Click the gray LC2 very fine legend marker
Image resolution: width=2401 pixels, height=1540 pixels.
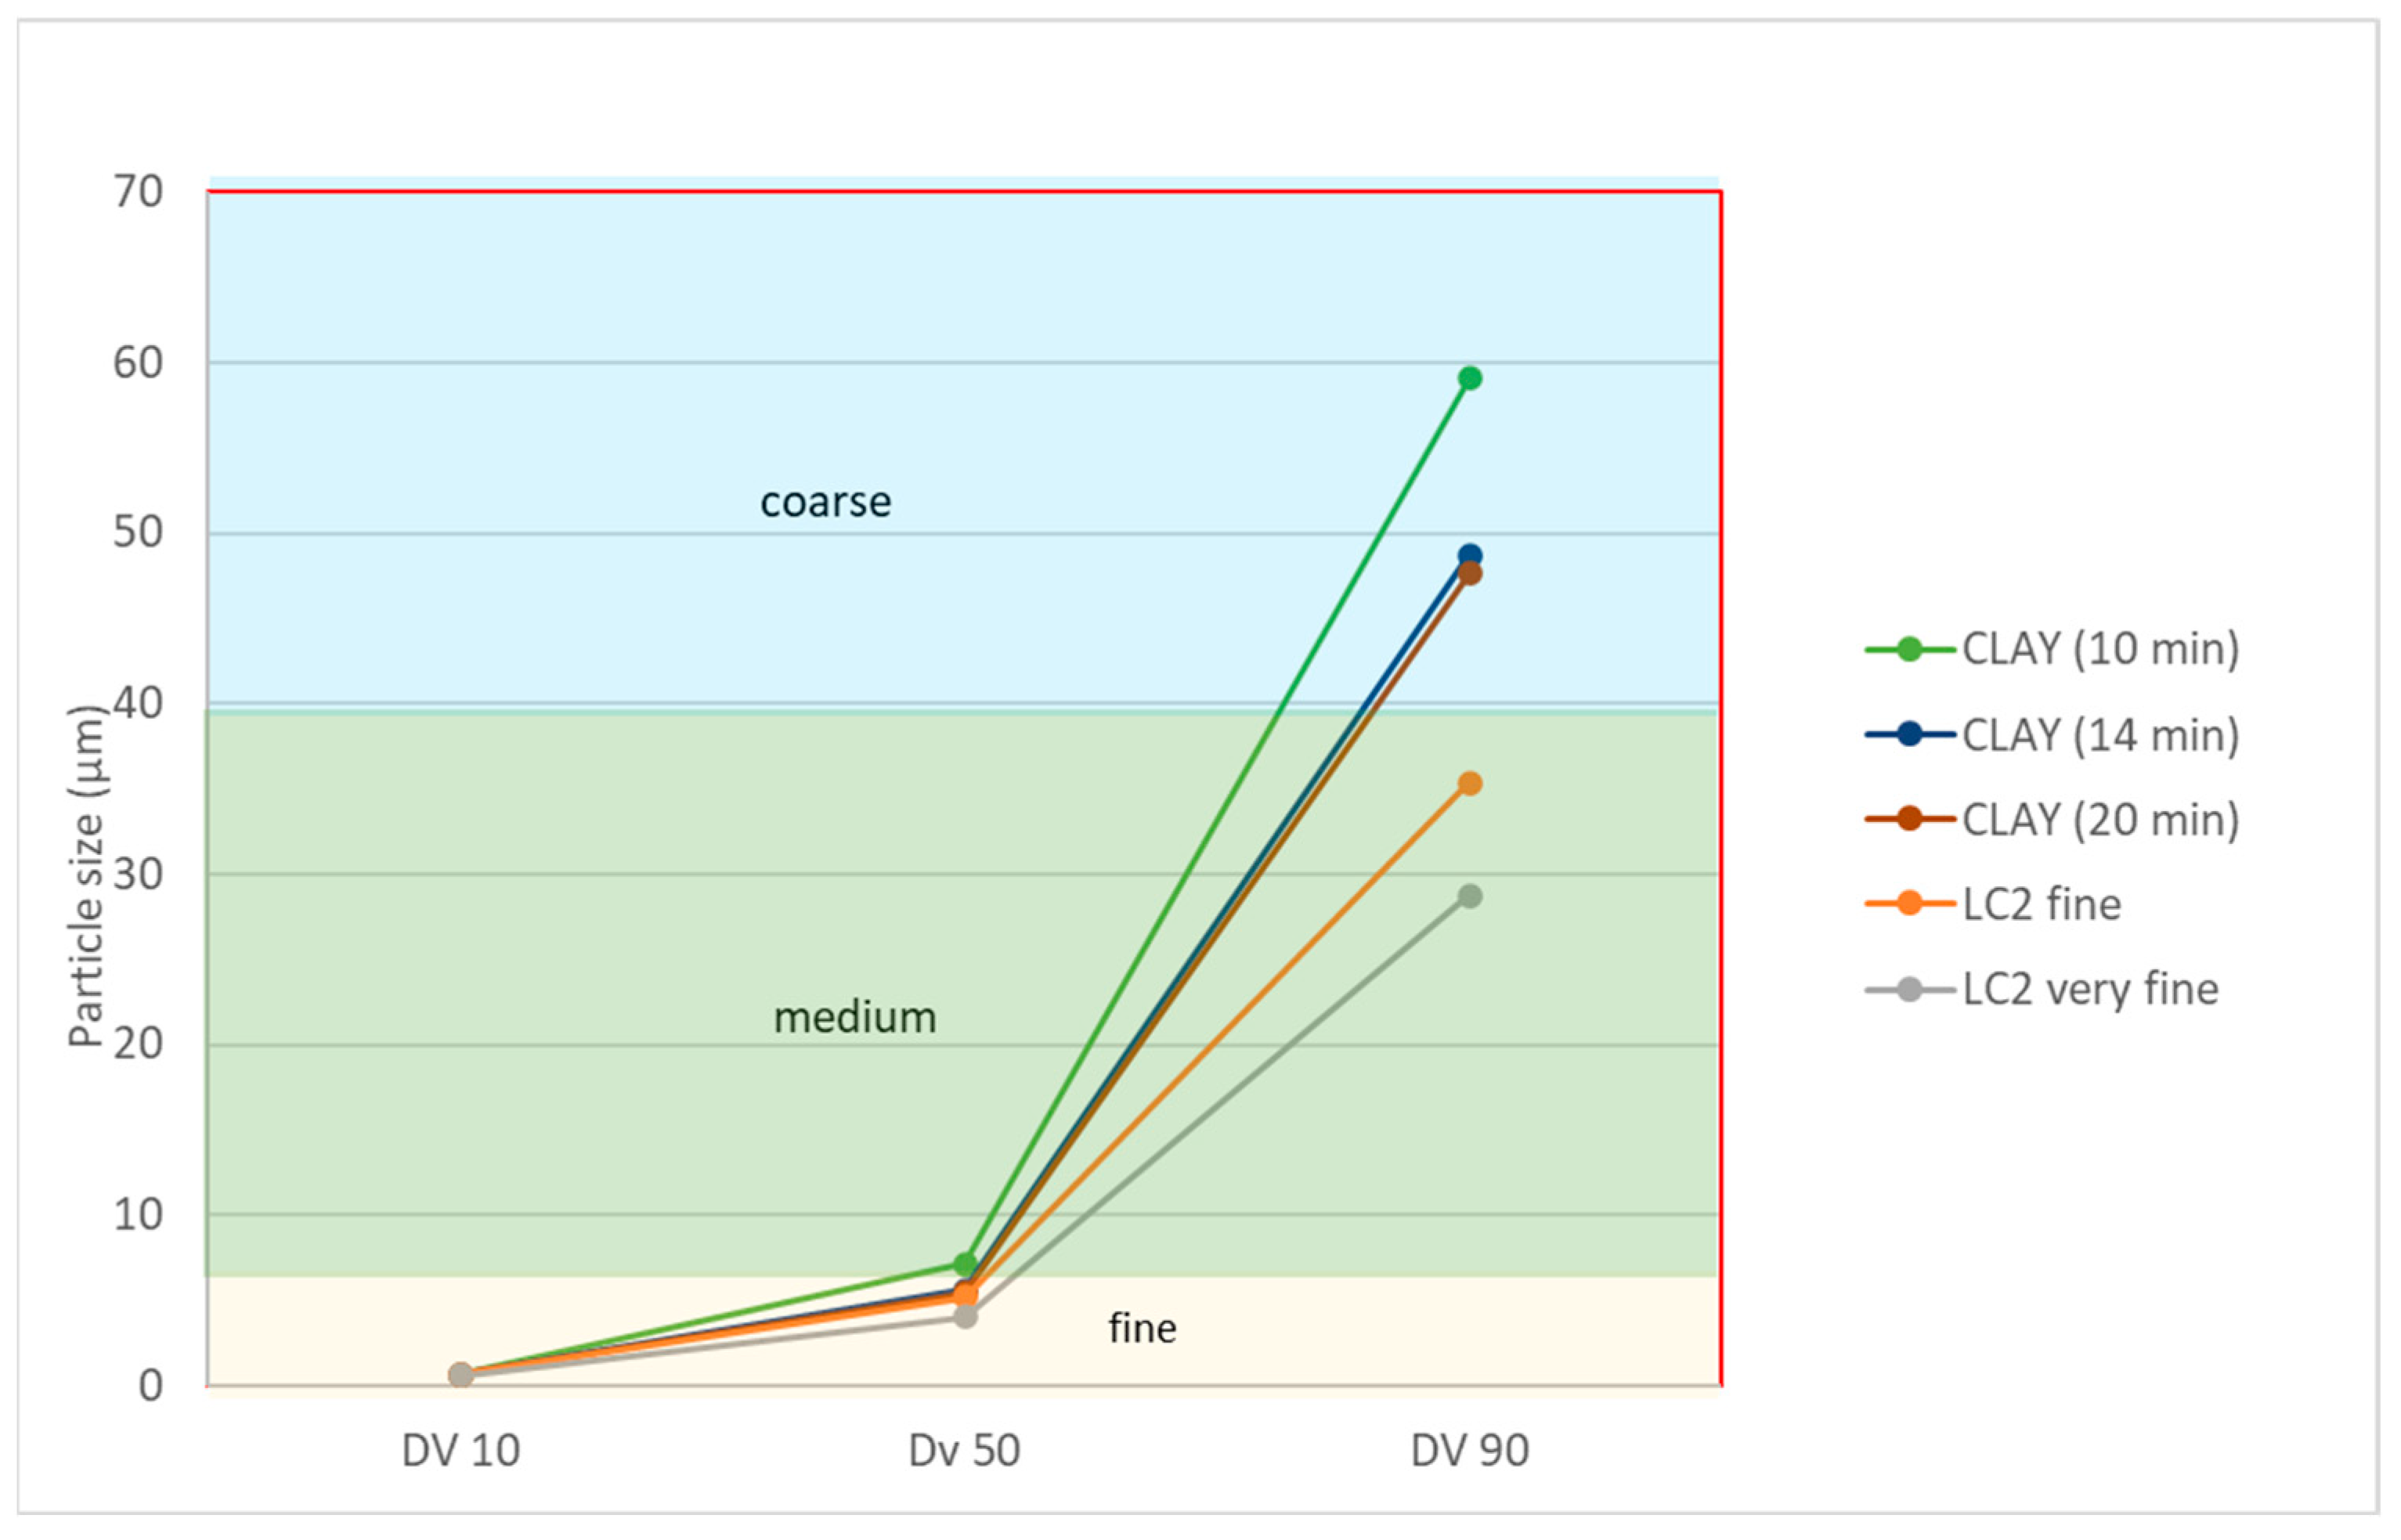[x=1909, y=990]
